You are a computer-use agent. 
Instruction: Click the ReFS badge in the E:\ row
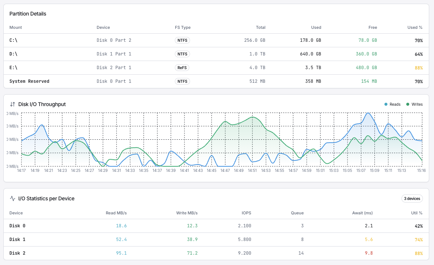coord(182,68)
